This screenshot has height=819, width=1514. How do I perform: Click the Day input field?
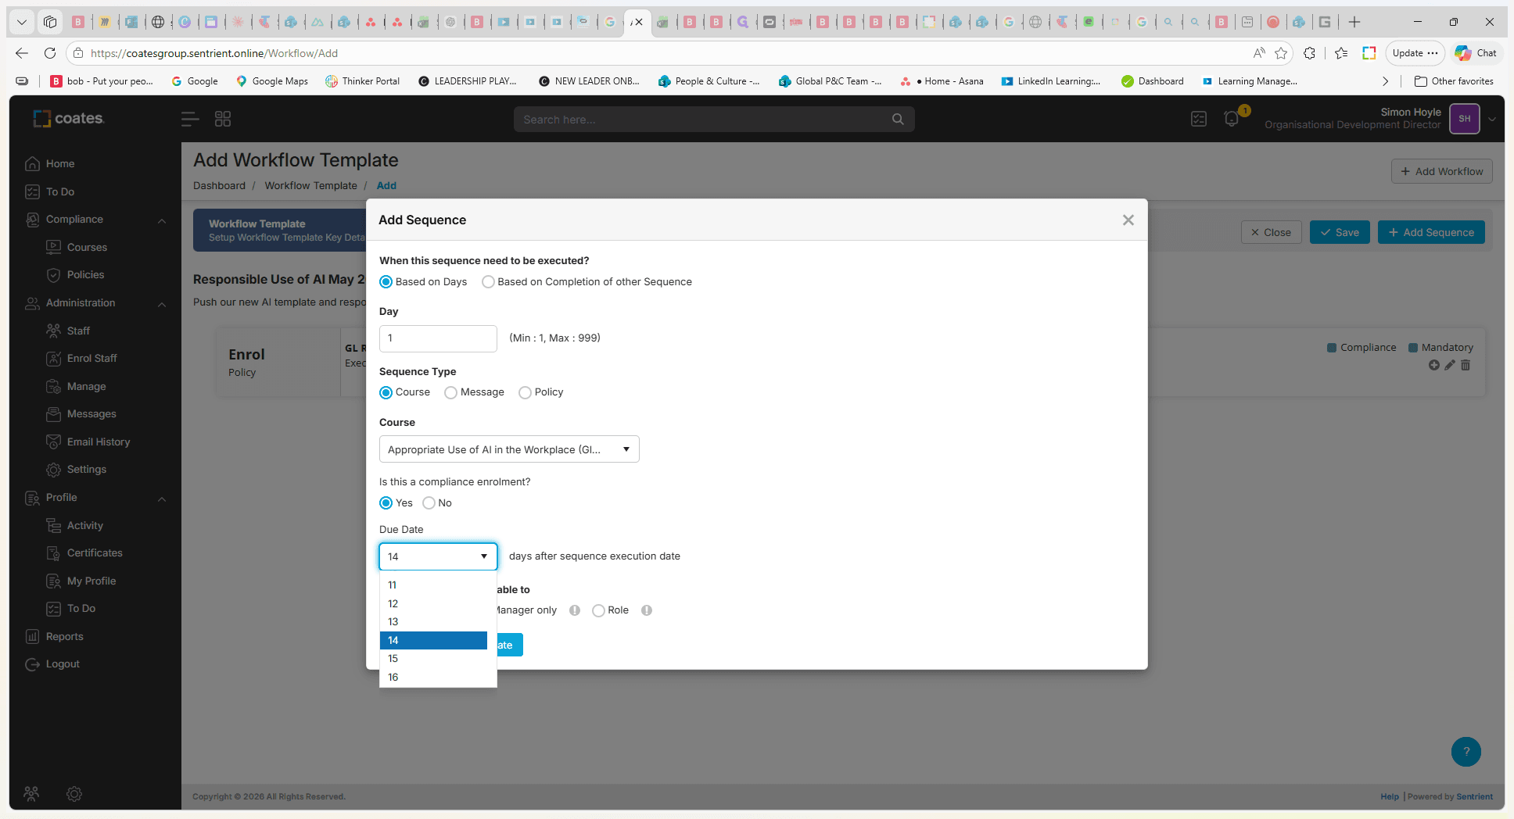(x=438, y=338)
